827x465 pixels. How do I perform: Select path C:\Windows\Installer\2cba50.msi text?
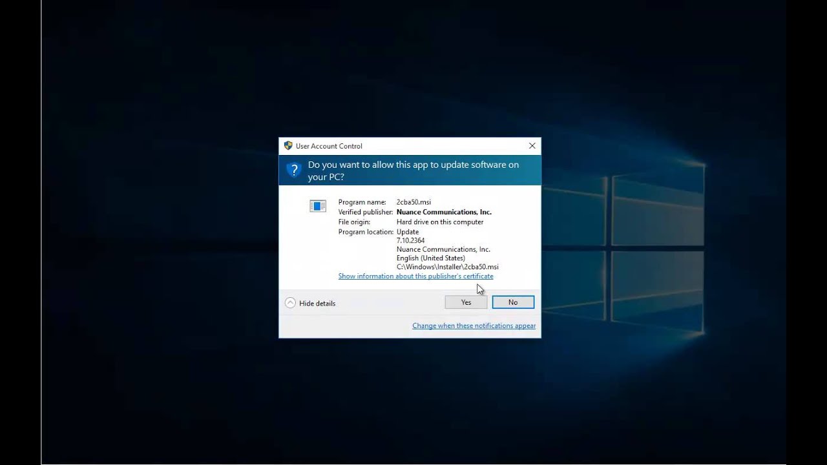pyautogui.click(x=448, y=267)
